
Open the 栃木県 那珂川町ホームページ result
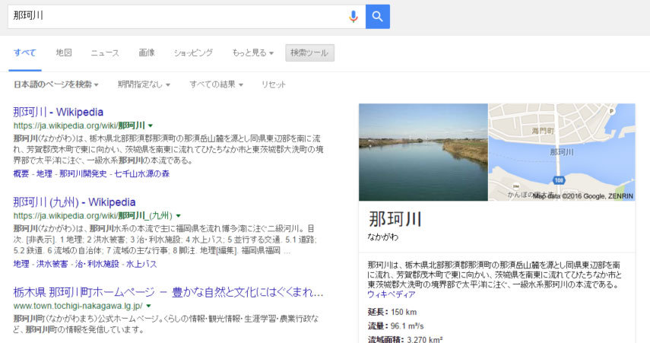click(168, 292)
